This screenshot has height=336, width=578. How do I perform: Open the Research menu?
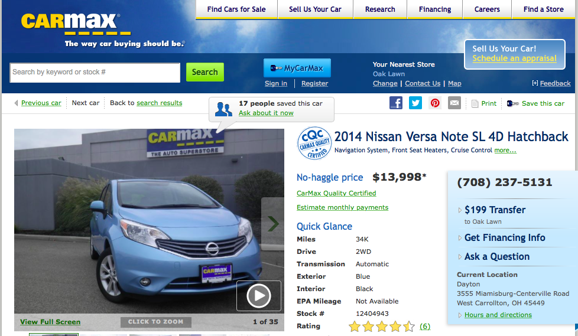pyautogui.click(x=380, y=9)
